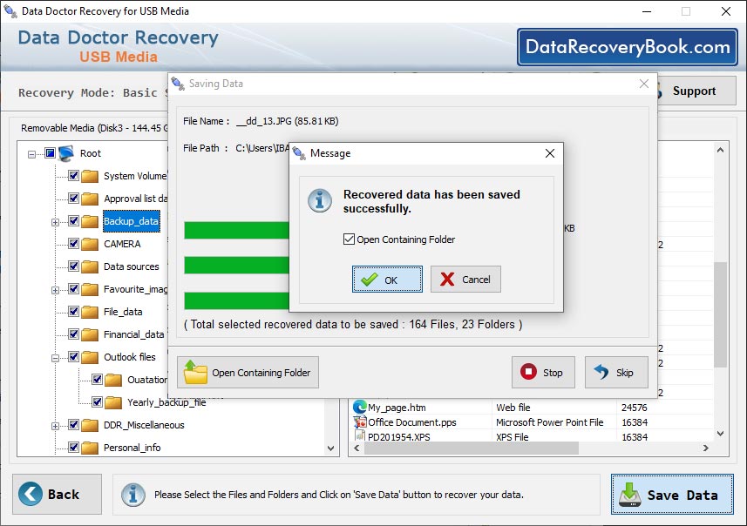The image size is (747, 526).
Task: Open the DataRecoveryBook.com banner link
Action: (x=627, y=47)
